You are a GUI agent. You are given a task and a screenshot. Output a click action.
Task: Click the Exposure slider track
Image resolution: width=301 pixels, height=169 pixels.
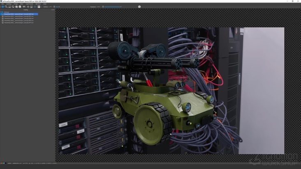coord(112,7)
